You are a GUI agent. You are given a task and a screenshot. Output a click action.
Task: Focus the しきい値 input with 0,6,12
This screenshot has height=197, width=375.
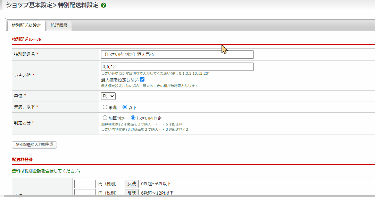[177, 67]
